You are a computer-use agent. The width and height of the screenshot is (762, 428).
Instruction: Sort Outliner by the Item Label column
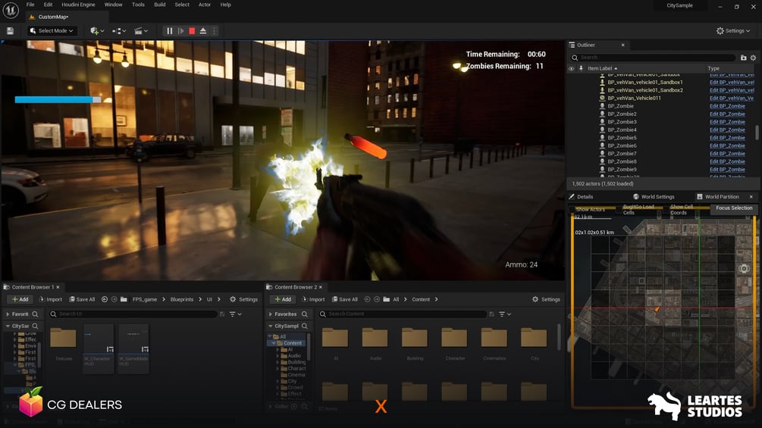pyautogui.click(x=602, y=68)
